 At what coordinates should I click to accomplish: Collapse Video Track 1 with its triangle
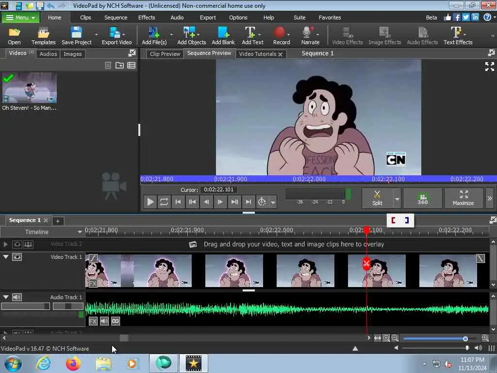click(x=6, y=256)
